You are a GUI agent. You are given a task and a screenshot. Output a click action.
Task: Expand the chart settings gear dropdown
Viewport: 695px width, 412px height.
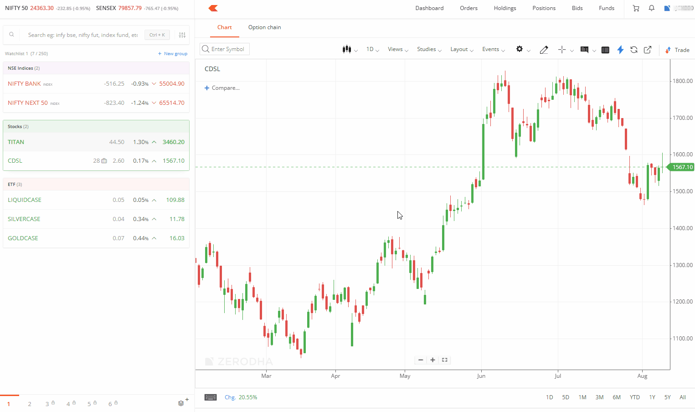(522, 49)
